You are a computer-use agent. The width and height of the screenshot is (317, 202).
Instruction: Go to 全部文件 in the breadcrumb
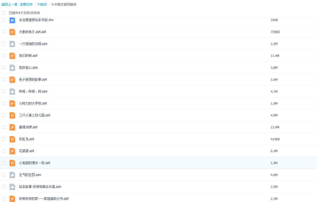coord(26,5)
